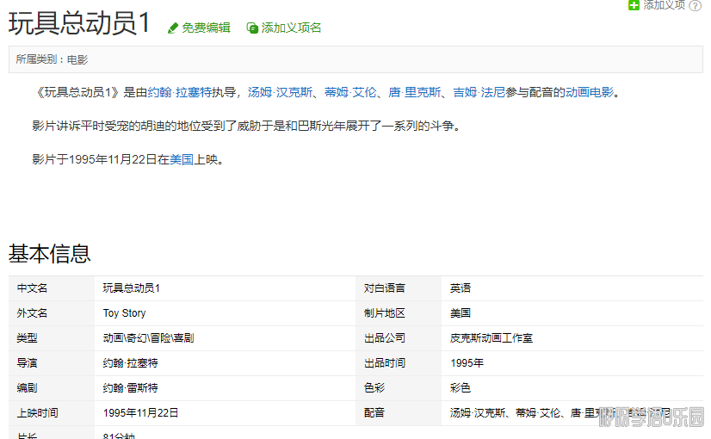Select the 导演 label cell
The width and height of the screenshot is (711, 439).
click(52, 363)
